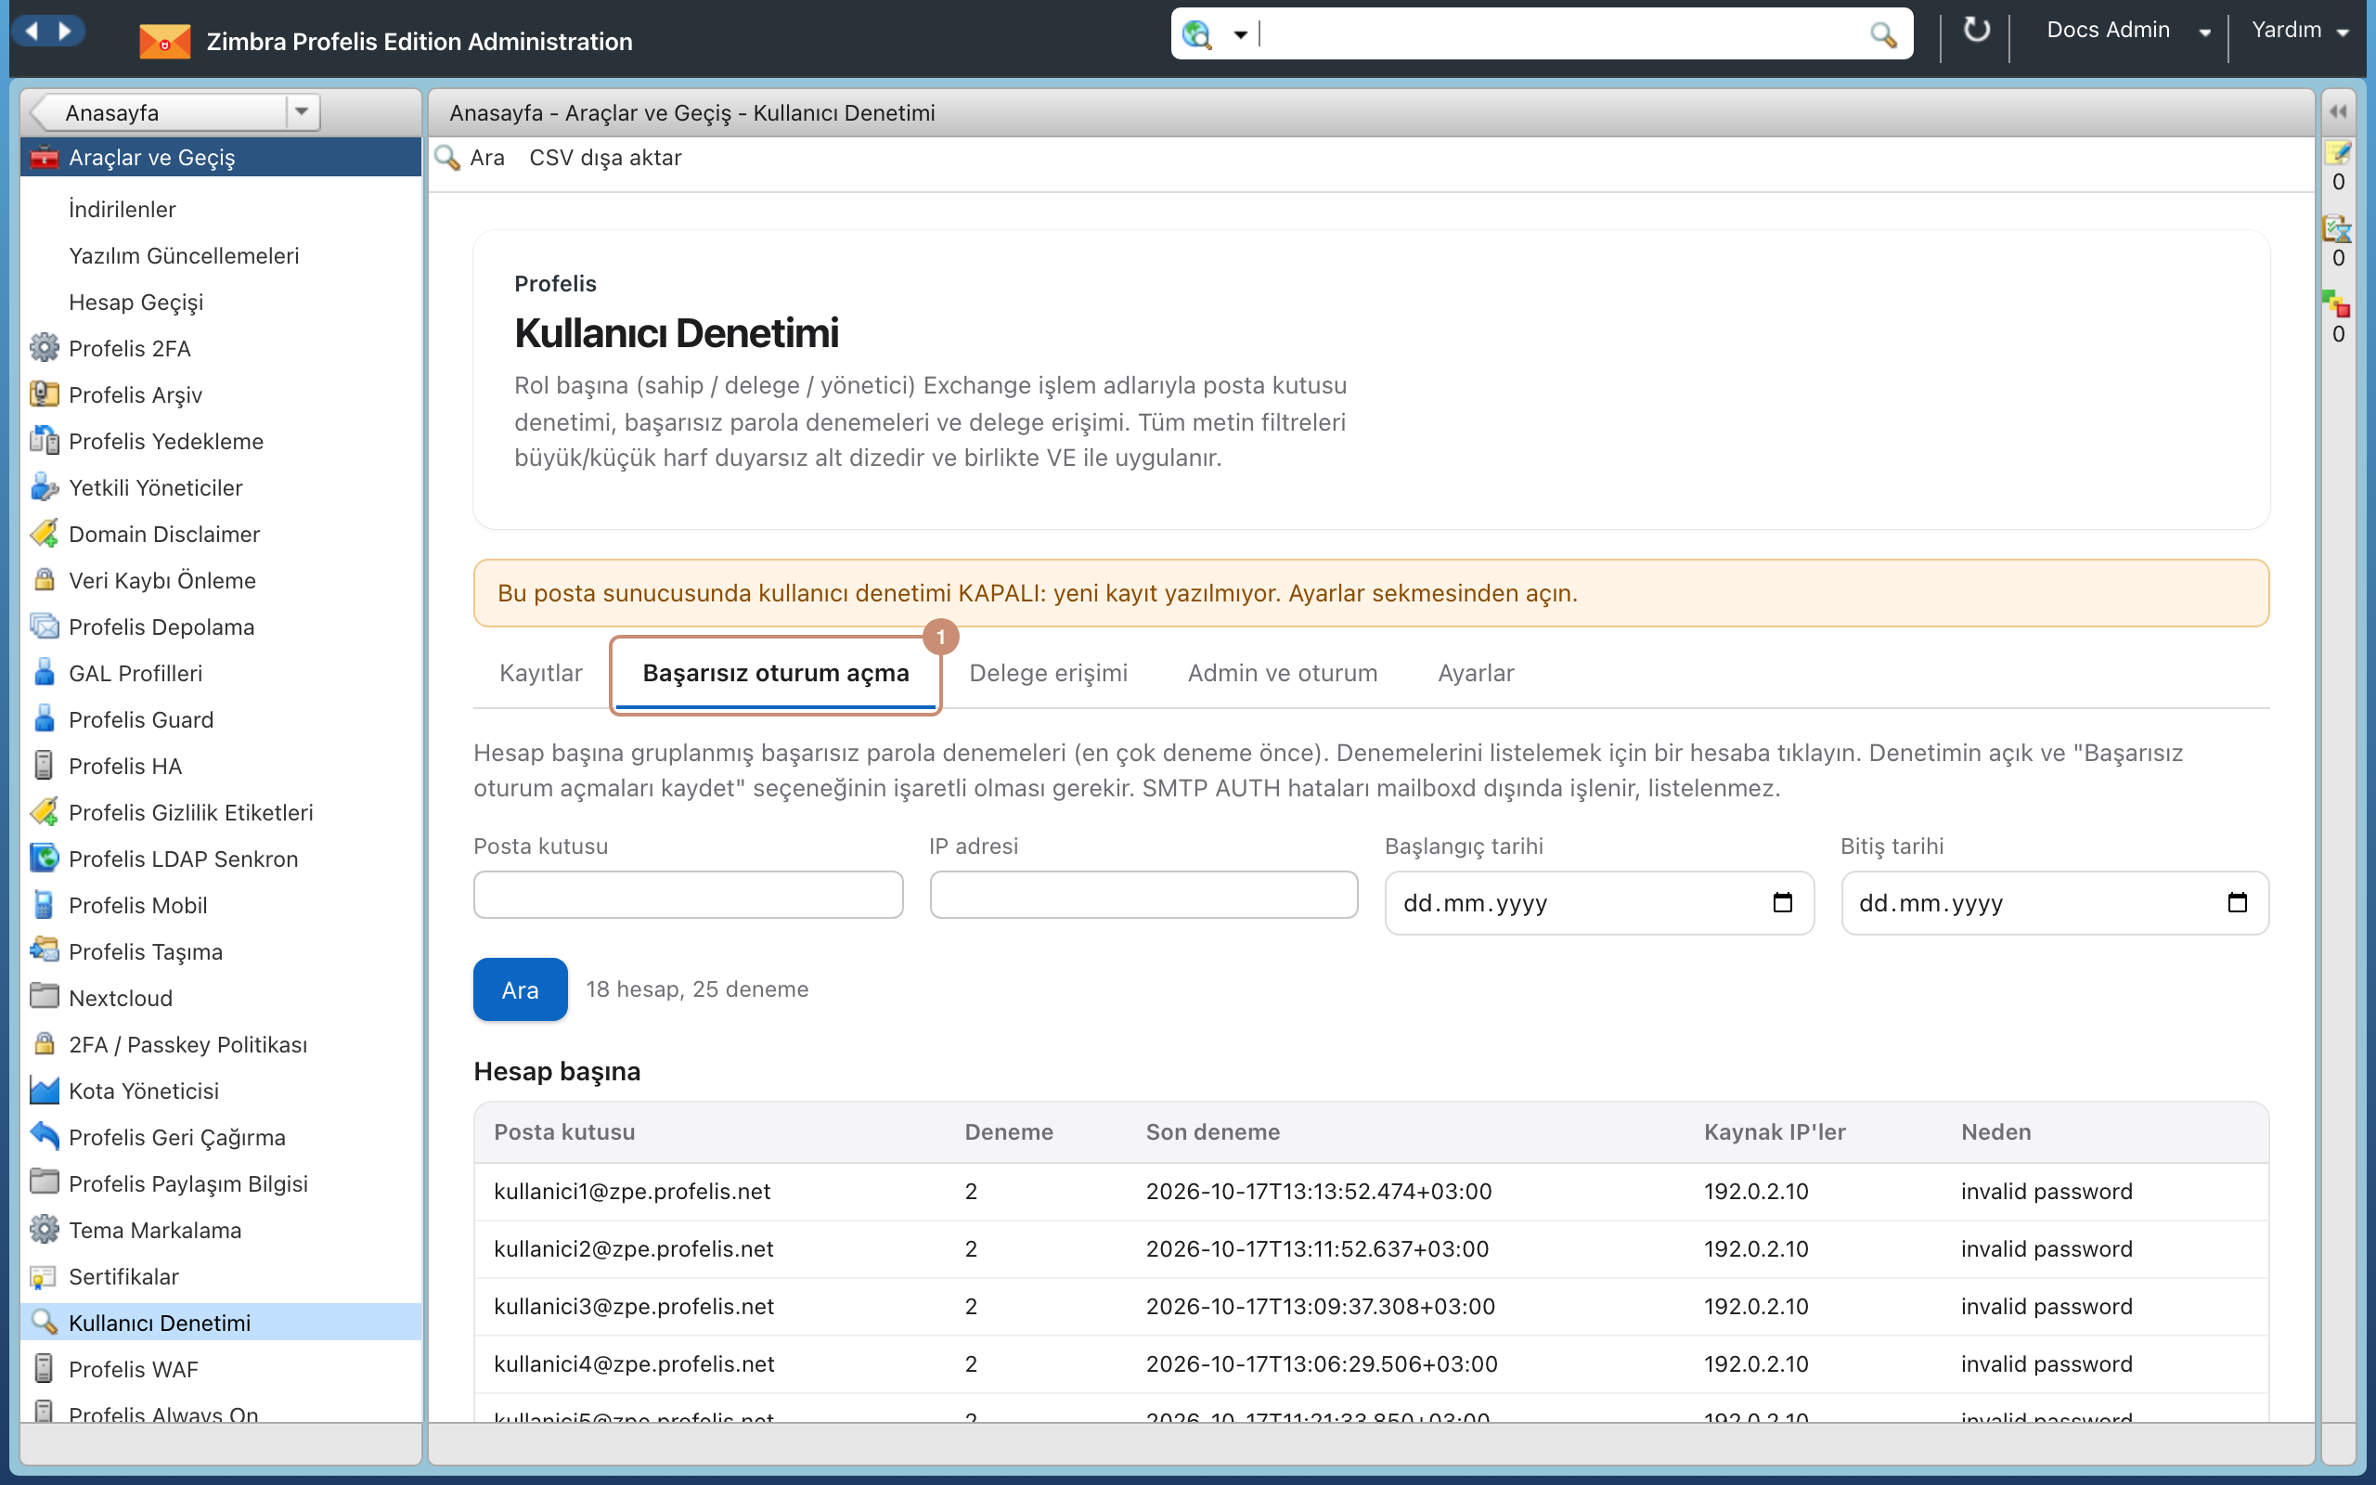Click the Ara toolbar item with magnifier
Viewport: 2376px width, 1485px height.
click(x=471, y=157)
